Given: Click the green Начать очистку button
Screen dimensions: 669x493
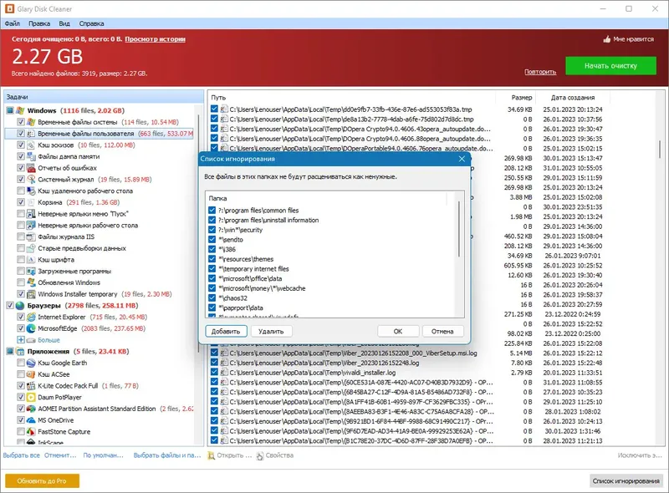Looking at the screenshot, I should (610, 66).
